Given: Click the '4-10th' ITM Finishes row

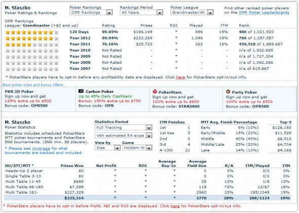Looking at the screenshot, I should [175, 150].
